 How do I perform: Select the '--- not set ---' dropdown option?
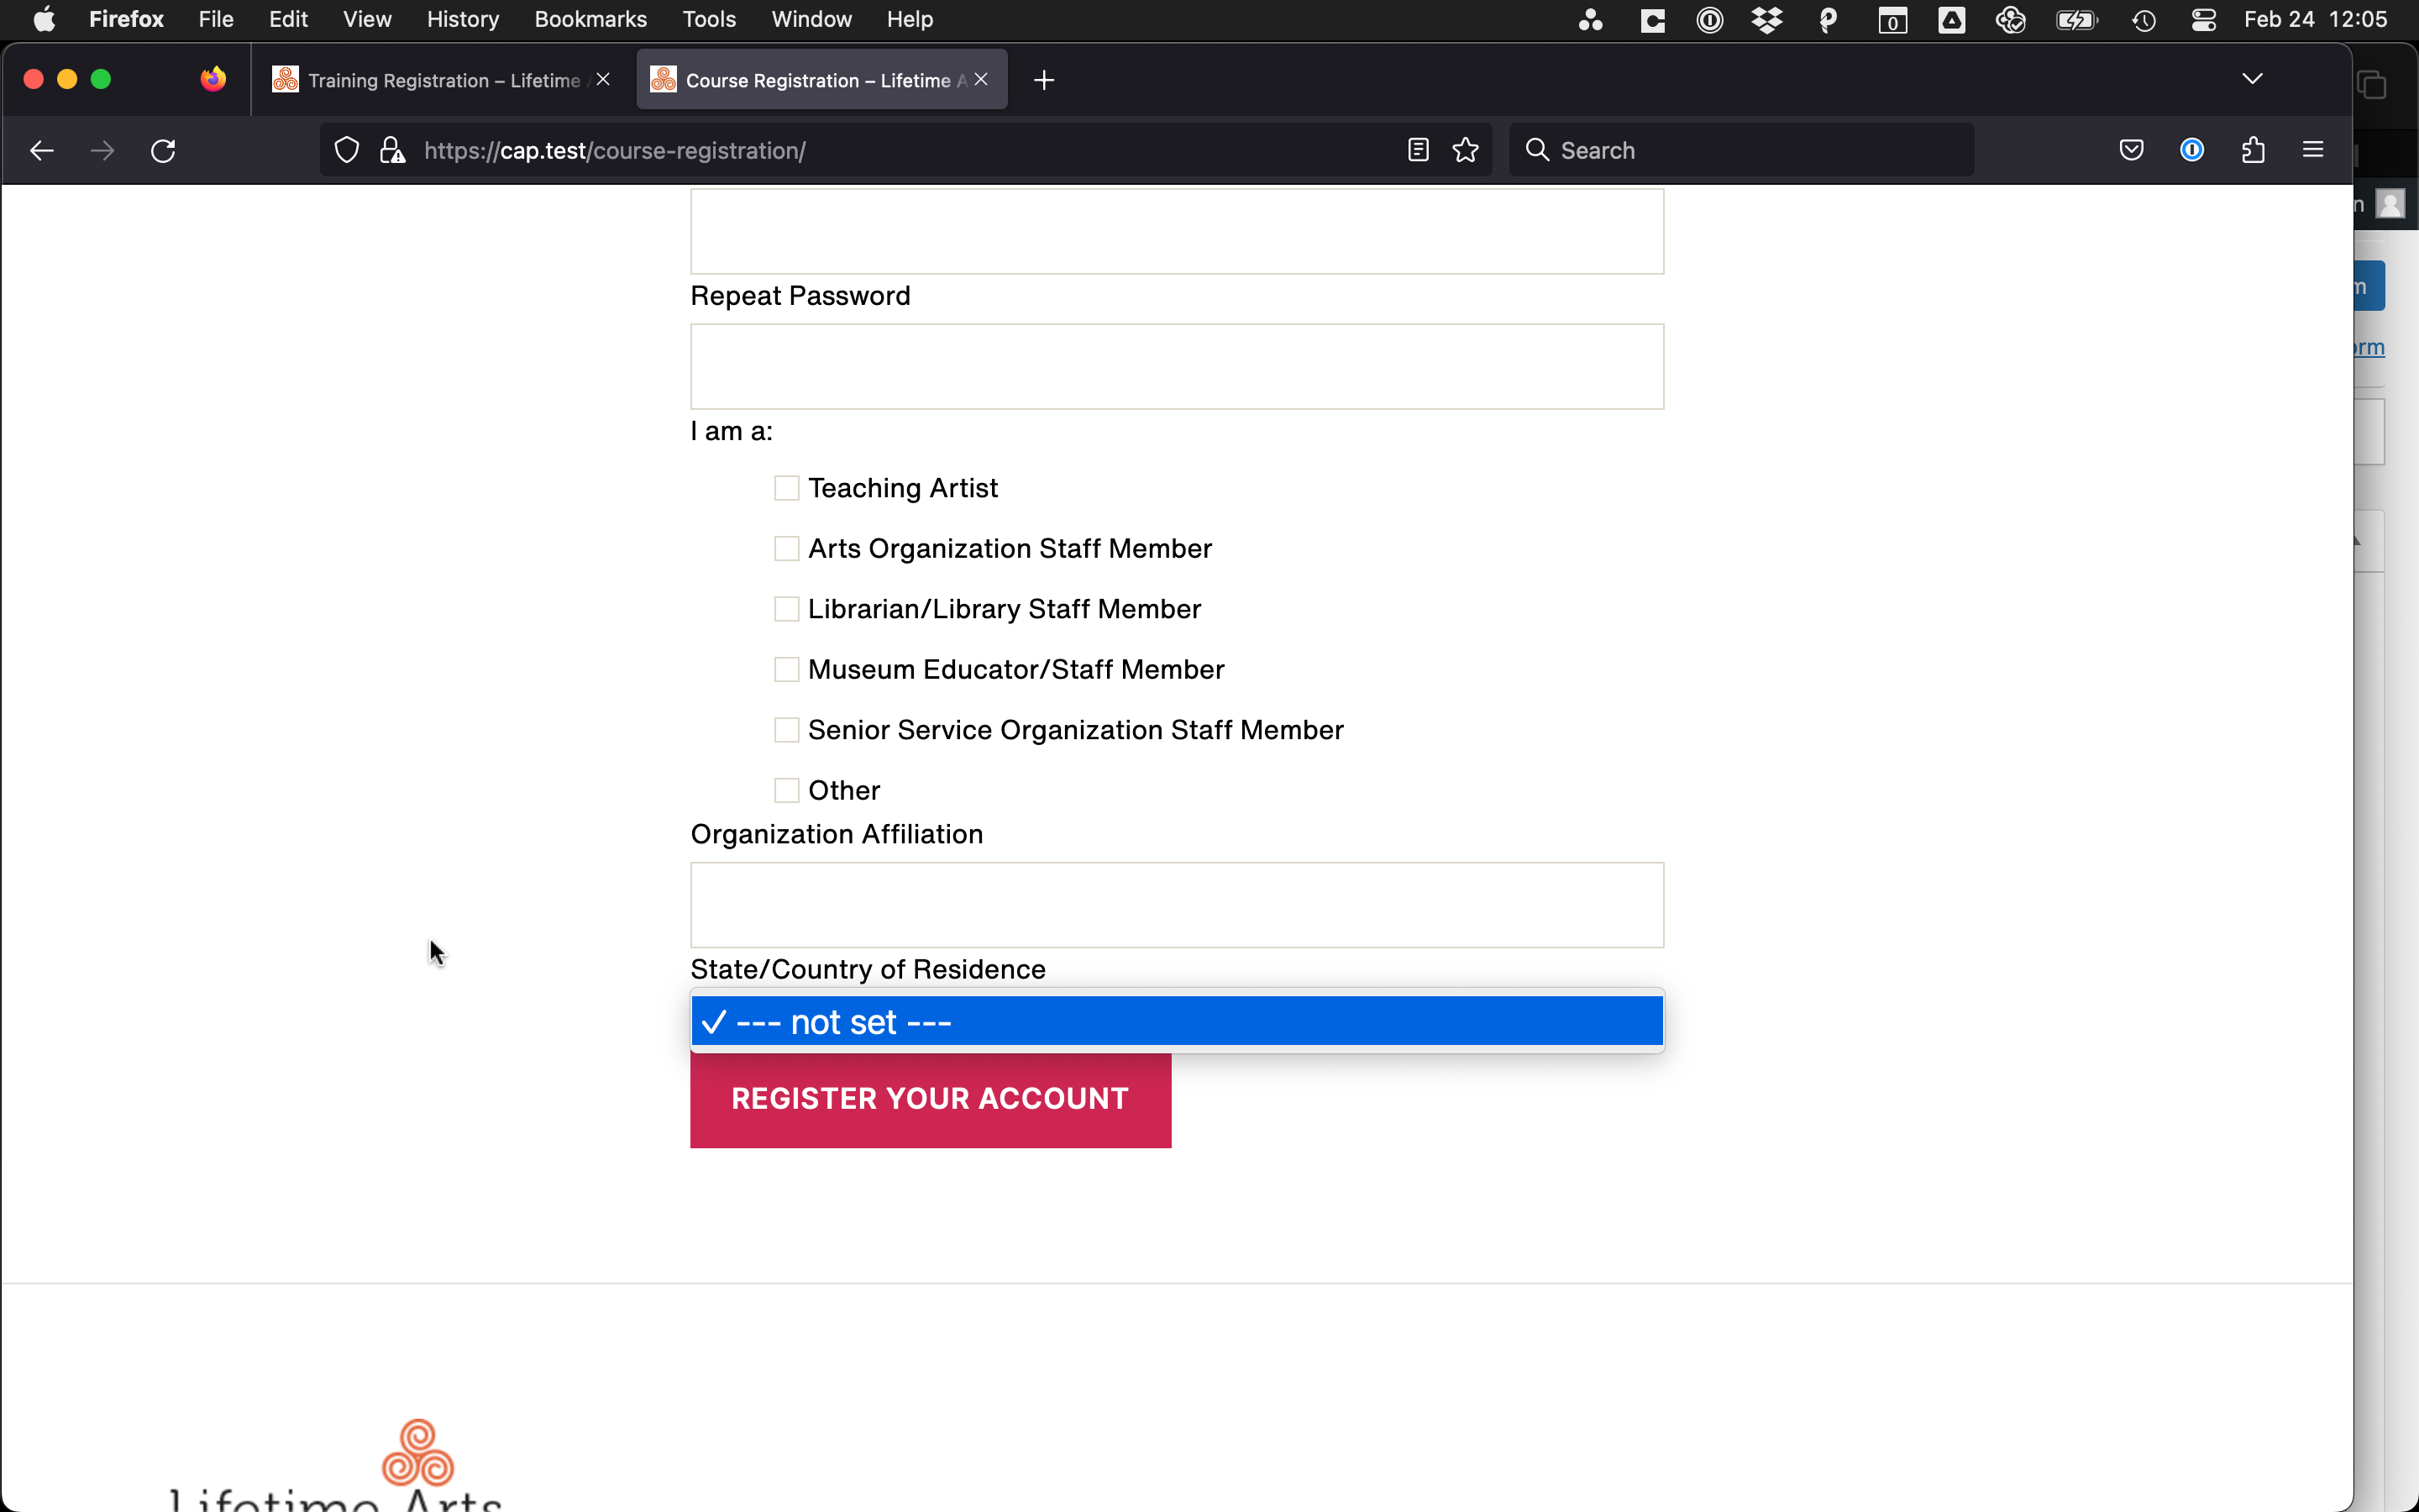point(1177,1022)
